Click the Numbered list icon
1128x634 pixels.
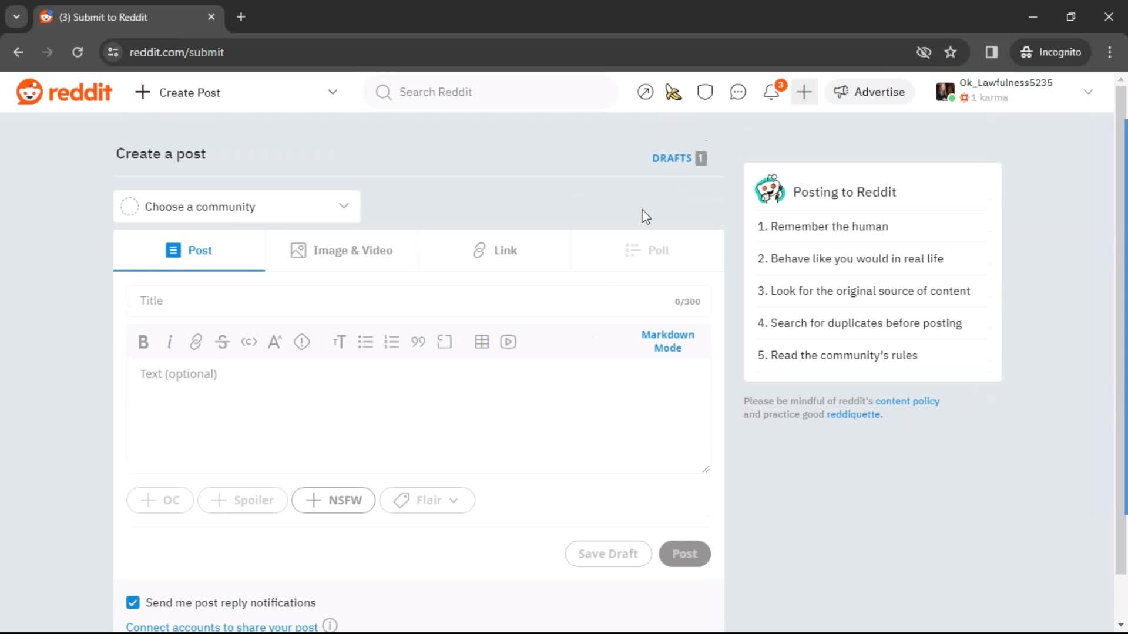click(393, 342)
